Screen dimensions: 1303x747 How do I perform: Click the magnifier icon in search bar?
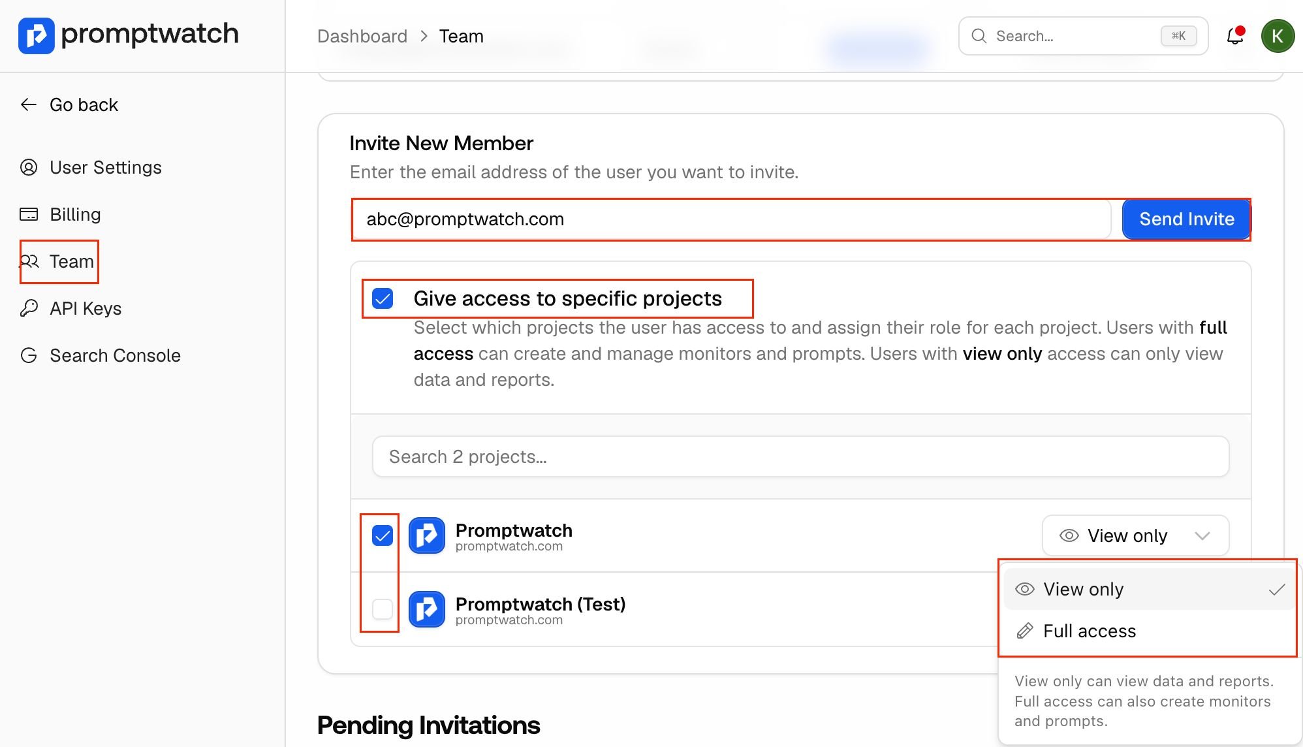pos(979,36)
